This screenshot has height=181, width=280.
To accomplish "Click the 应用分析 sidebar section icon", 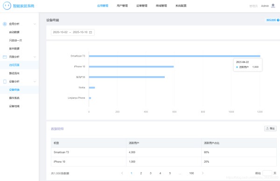I will pos(5,24).
